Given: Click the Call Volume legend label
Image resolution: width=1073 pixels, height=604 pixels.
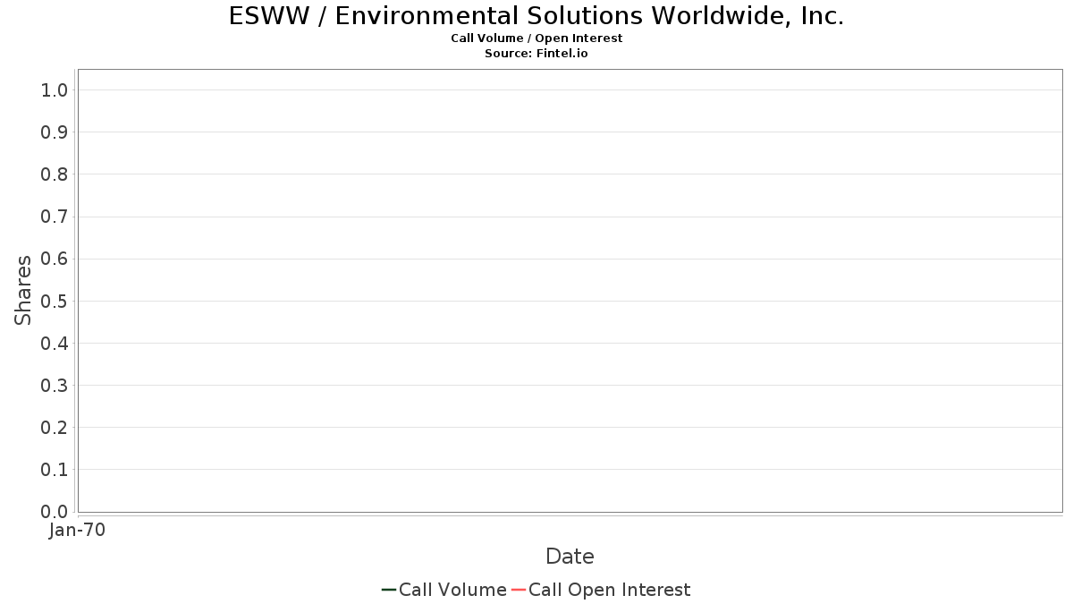Looking at the screenshot, I should pos(452,590).
